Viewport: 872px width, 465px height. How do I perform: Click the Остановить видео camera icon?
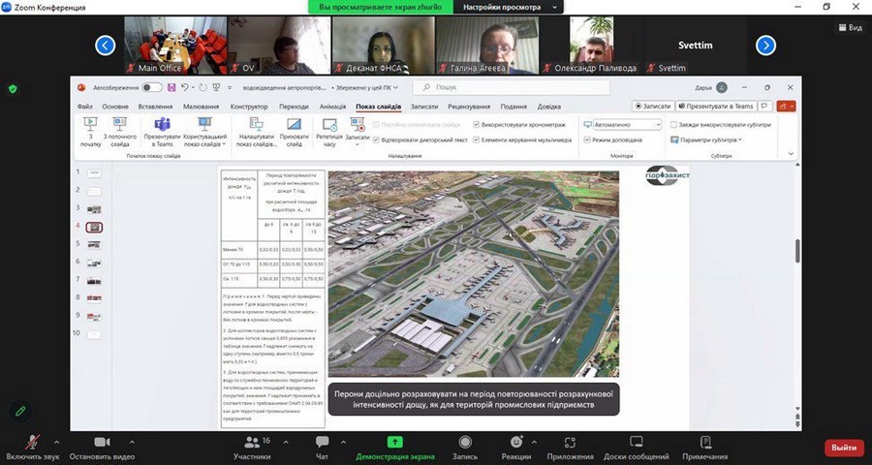(x=102, y=443)
